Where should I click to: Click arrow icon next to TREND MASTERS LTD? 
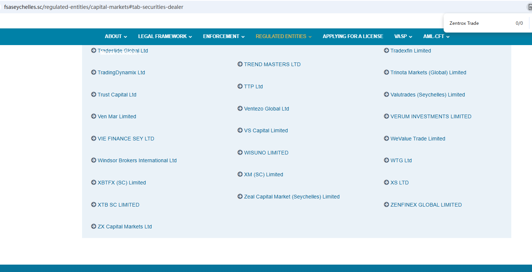coord(240,64)
